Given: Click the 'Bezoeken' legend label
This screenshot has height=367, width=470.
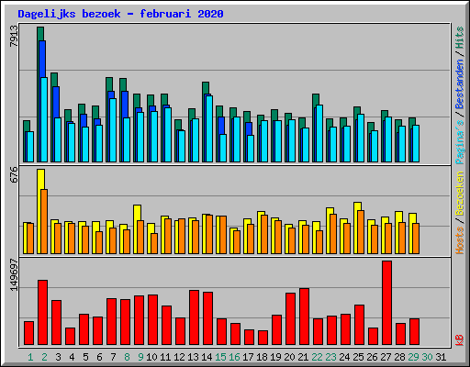Looking at the screenshot, I should pyautogui.click(x=459, y=194).
